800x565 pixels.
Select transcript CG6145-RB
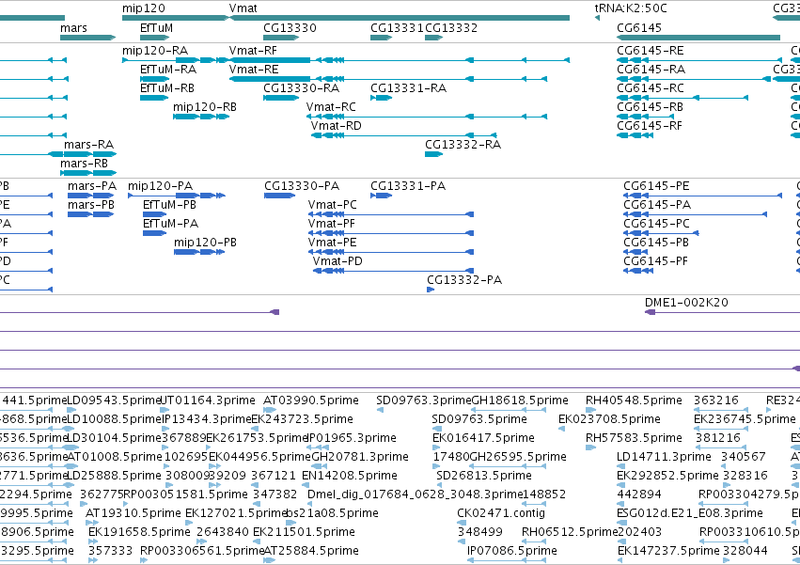650,107
